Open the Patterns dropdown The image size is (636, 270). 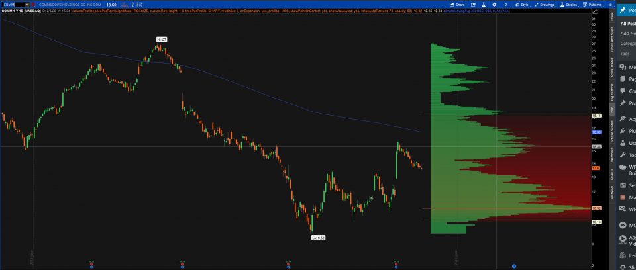(x=592, y=5)
